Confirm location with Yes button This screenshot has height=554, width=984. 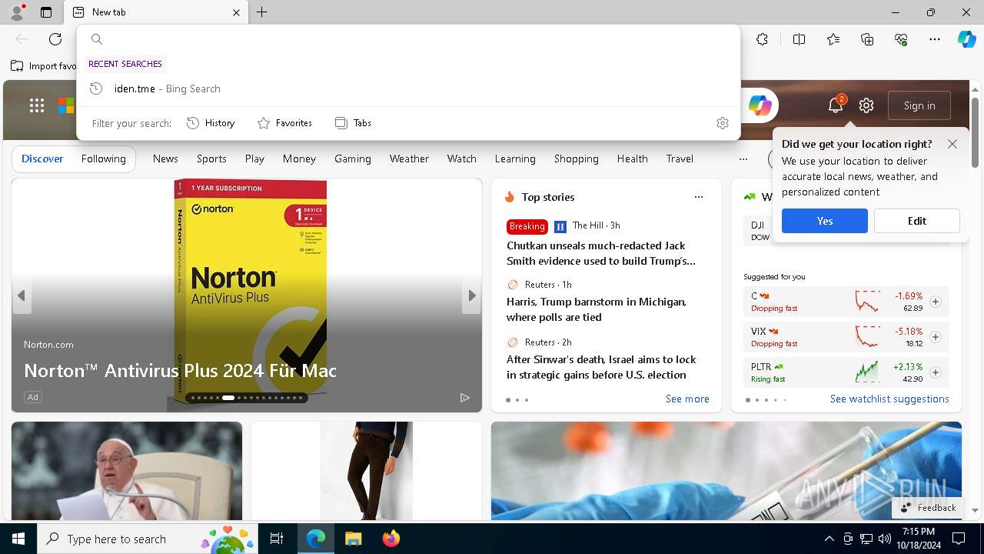(825, 221)
